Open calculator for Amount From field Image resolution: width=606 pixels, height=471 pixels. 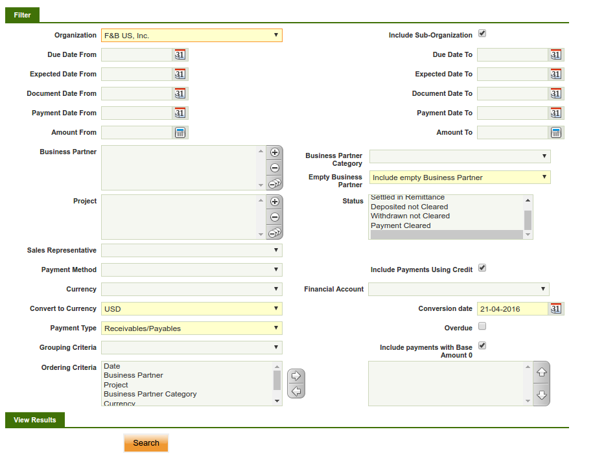(x=180, y=133)
